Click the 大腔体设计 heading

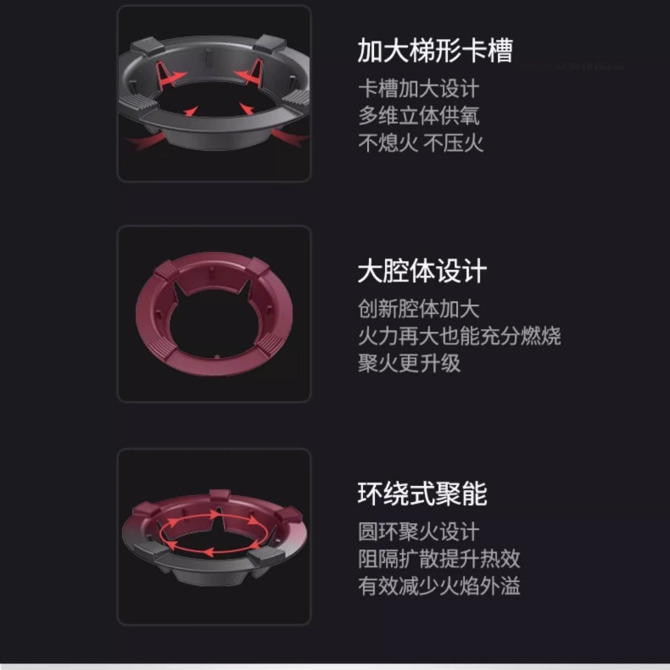(x=422, y=271)
